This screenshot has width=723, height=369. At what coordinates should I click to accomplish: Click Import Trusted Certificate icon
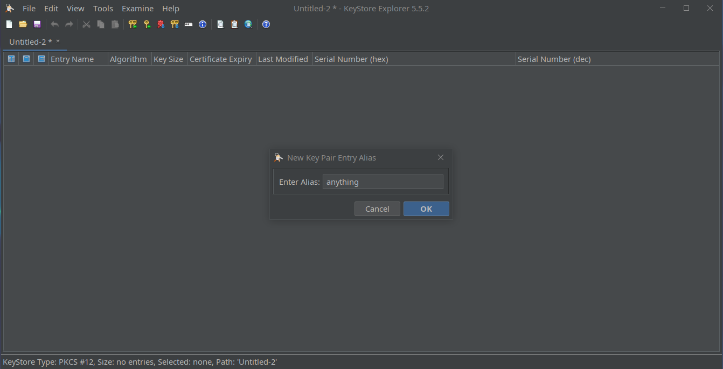tap(161, 24)
